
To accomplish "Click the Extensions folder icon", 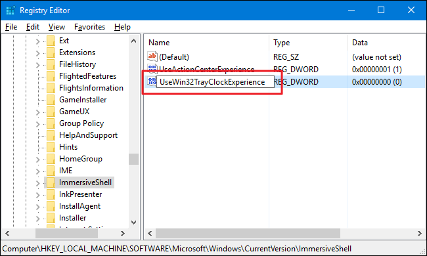I will pyautogui.click(x=51, y=53).
